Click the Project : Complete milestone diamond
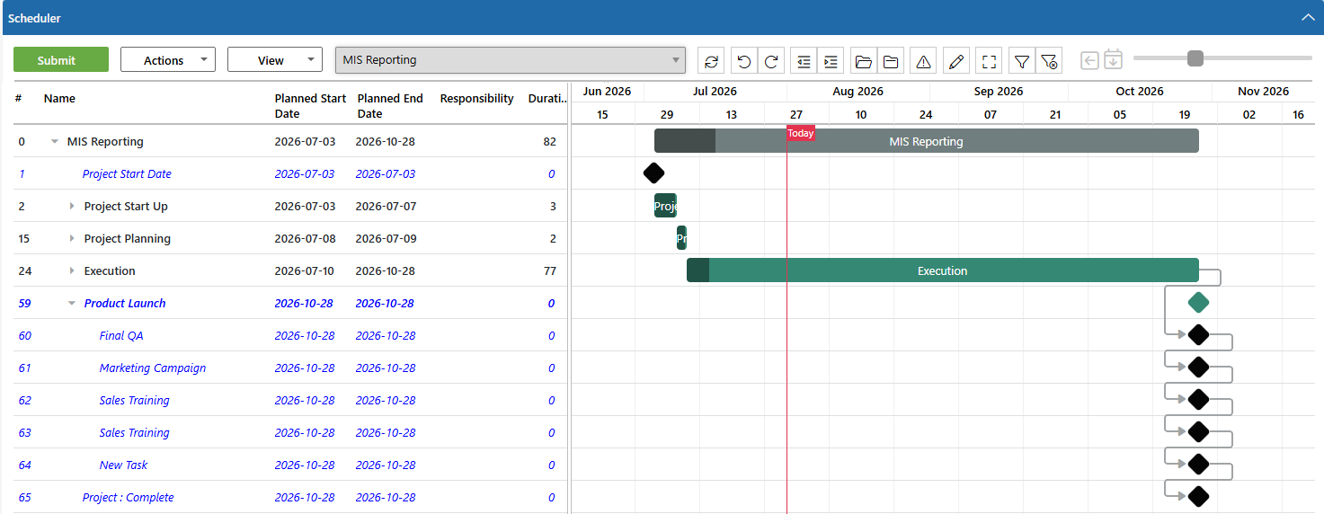The width and height of the screenshot is (1324, 514). click(1198, 497)
